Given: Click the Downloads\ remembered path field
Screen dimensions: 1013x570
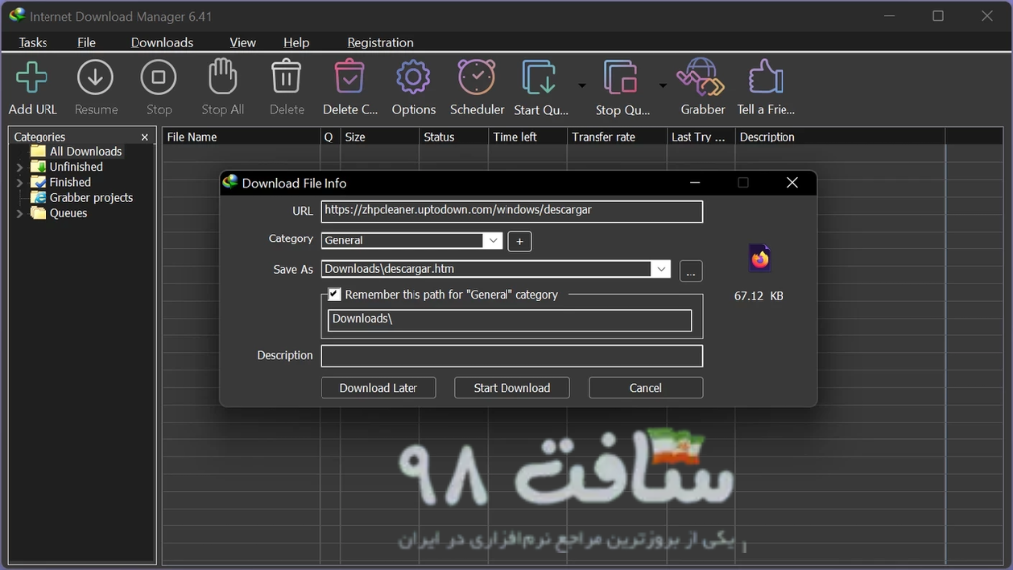Looking at the screenshot, I should coord(509,320).
